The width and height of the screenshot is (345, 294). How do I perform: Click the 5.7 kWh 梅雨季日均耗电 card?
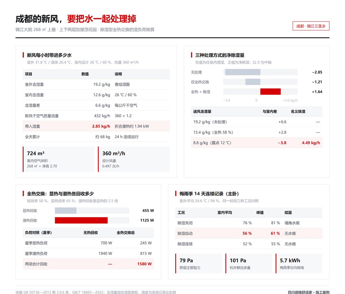pyautogui.click(x=299, y=264)
